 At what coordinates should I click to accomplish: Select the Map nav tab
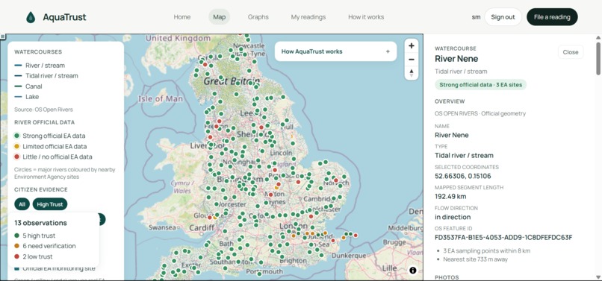(220, 17)
